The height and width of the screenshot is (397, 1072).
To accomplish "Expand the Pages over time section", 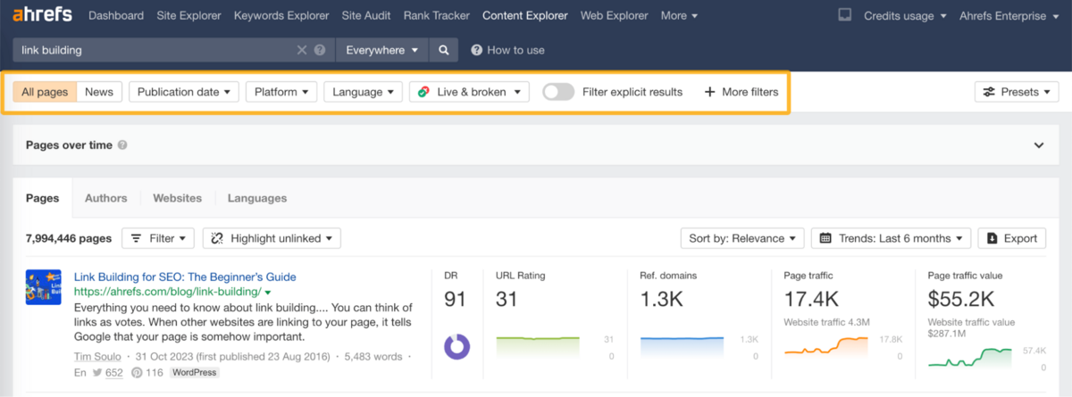I will (1039, 145).
